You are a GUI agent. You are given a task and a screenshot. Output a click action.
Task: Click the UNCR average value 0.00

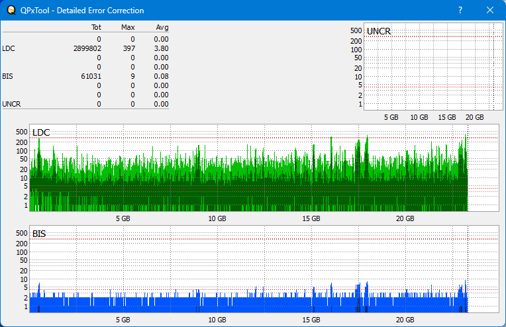[x=161, y=104]
